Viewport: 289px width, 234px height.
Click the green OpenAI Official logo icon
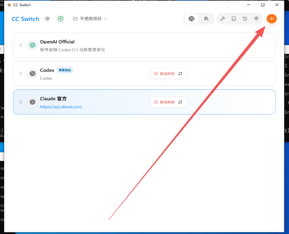tap(33, 45)
